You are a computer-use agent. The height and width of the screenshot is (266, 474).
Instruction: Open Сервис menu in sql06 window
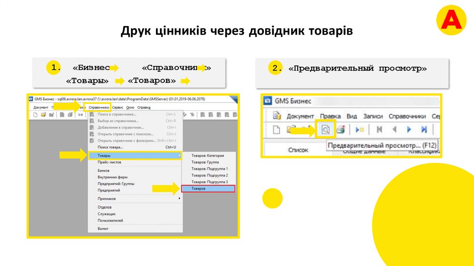(118, 108)
